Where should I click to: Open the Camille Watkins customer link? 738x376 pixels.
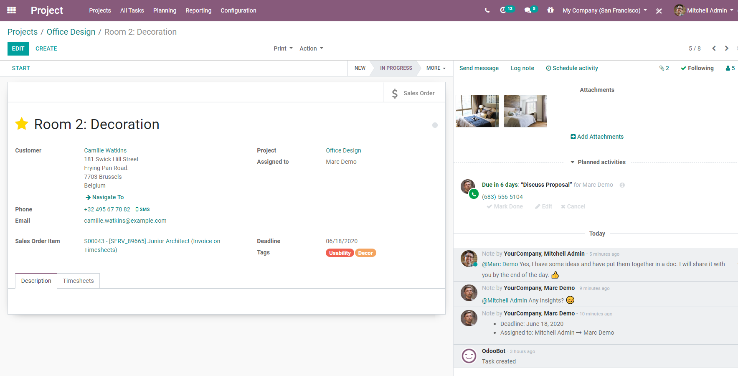[x=105, y=150]
